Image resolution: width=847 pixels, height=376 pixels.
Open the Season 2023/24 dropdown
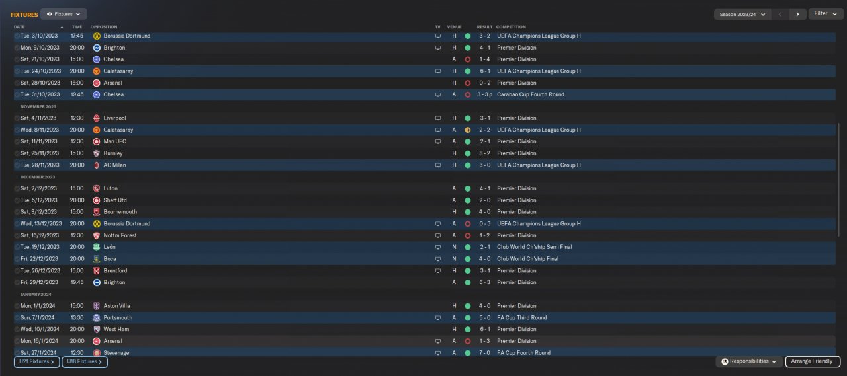[742, 14]
